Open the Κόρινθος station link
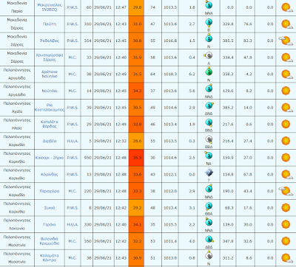296x267 pixels. click(50, 174)
